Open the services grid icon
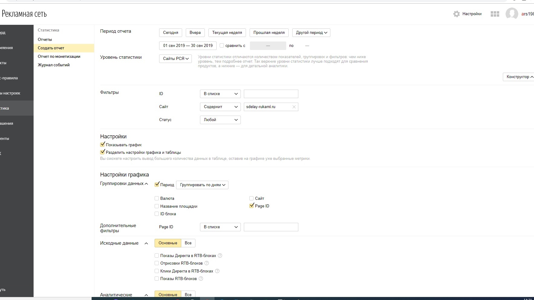Viewport: 534px width, 300px height. click(495, 14)
